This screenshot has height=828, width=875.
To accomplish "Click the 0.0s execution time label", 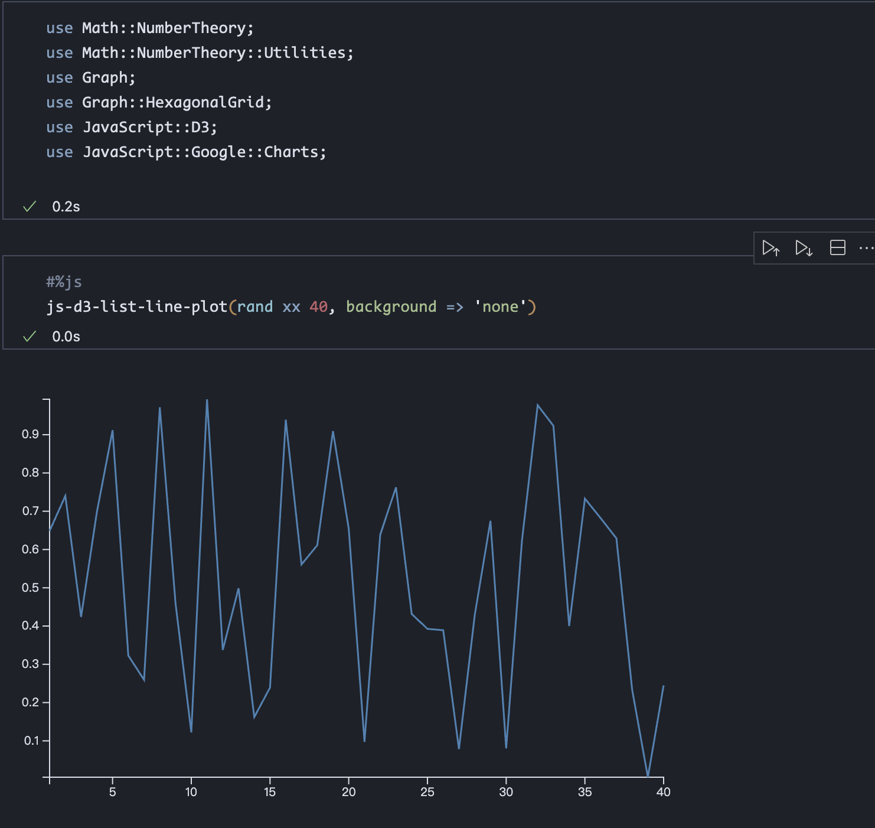I will 66,337.
